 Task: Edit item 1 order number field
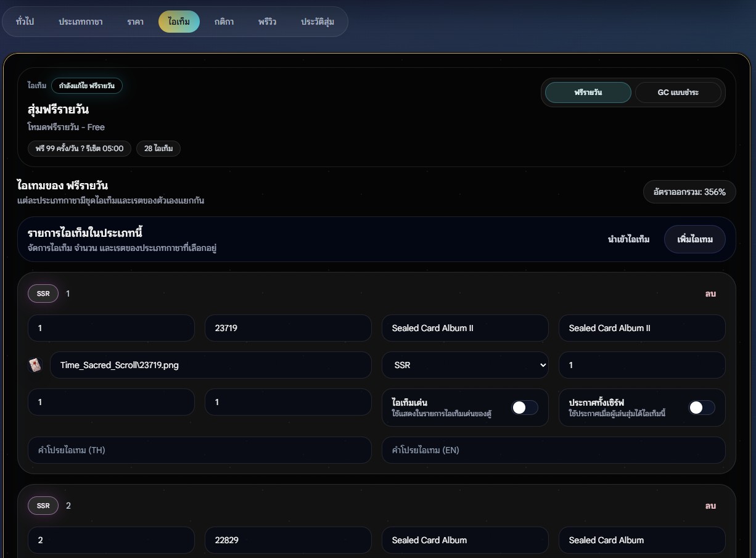pos(111,328)
